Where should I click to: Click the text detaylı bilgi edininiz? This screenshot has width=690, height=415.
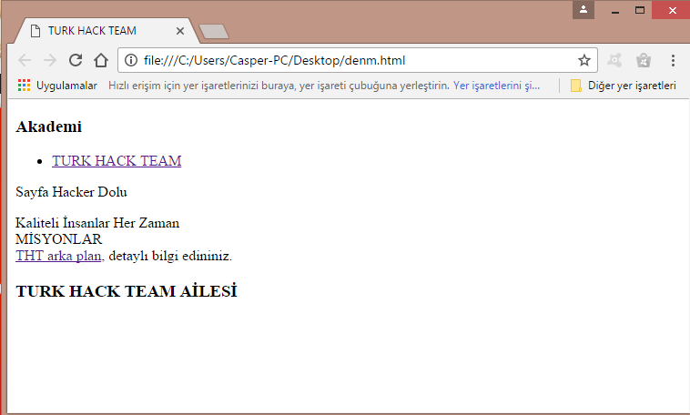click(170, 256)
